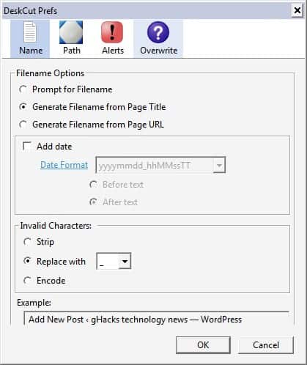Confirm settings with OK button

tap(203, 345)
